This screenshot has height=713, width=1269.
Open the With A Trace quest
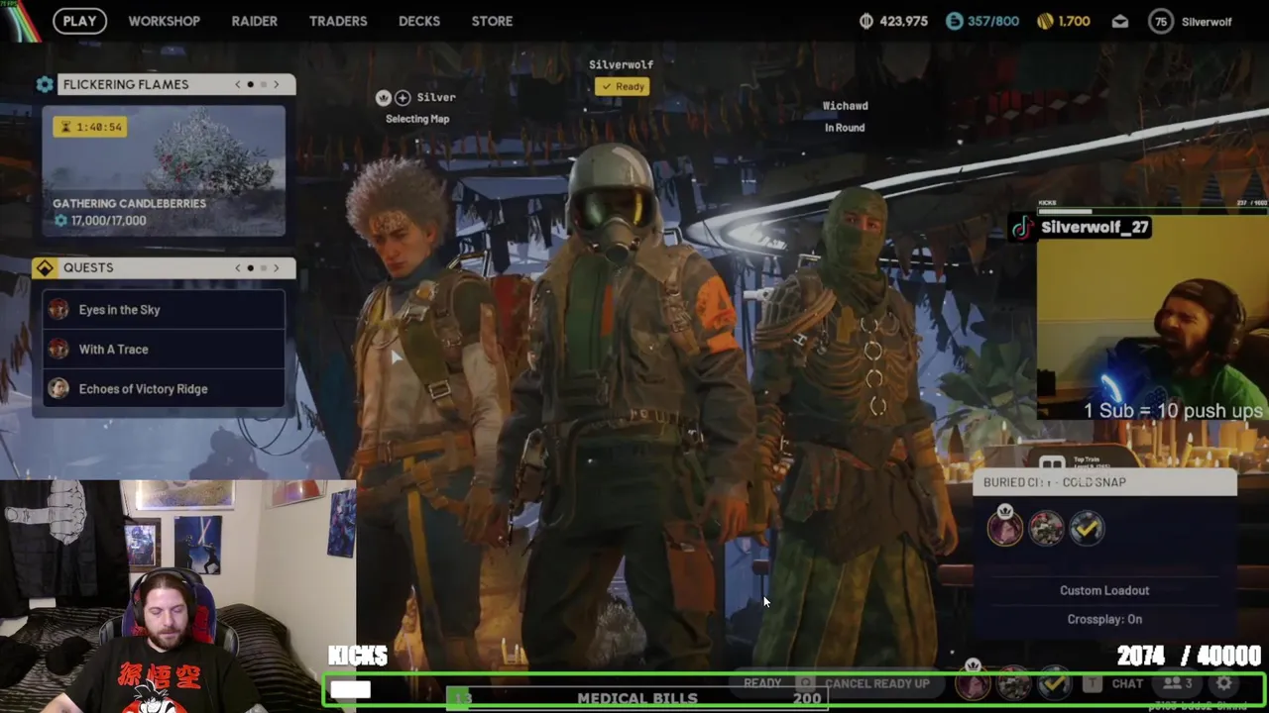click(164, 350)
